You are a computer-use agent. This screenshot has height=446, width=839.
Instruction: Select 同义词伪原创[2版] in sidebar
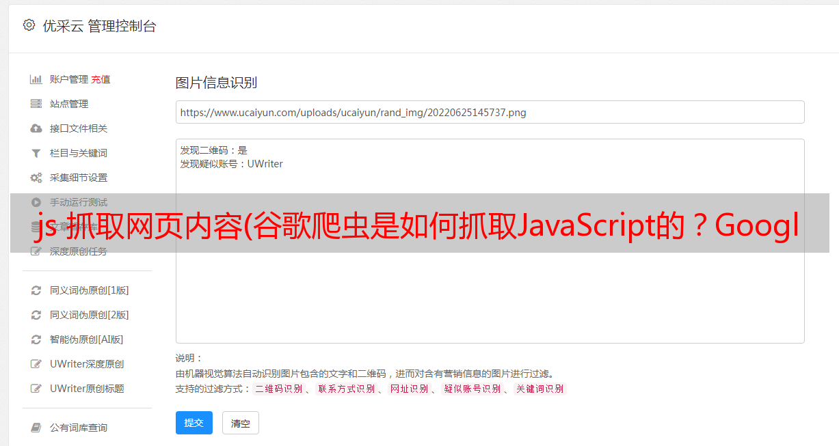point(90,315)
